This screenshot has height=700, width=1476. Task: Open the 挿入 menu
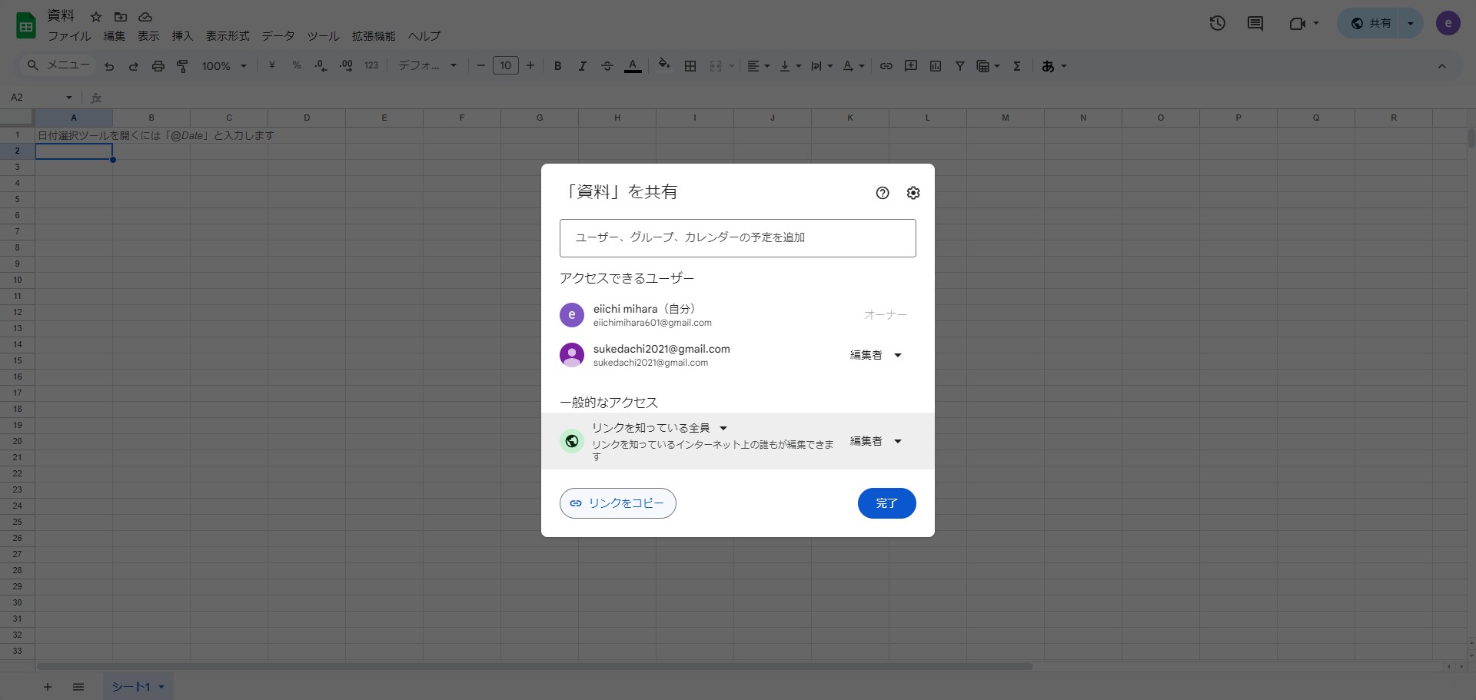(182, 36)
